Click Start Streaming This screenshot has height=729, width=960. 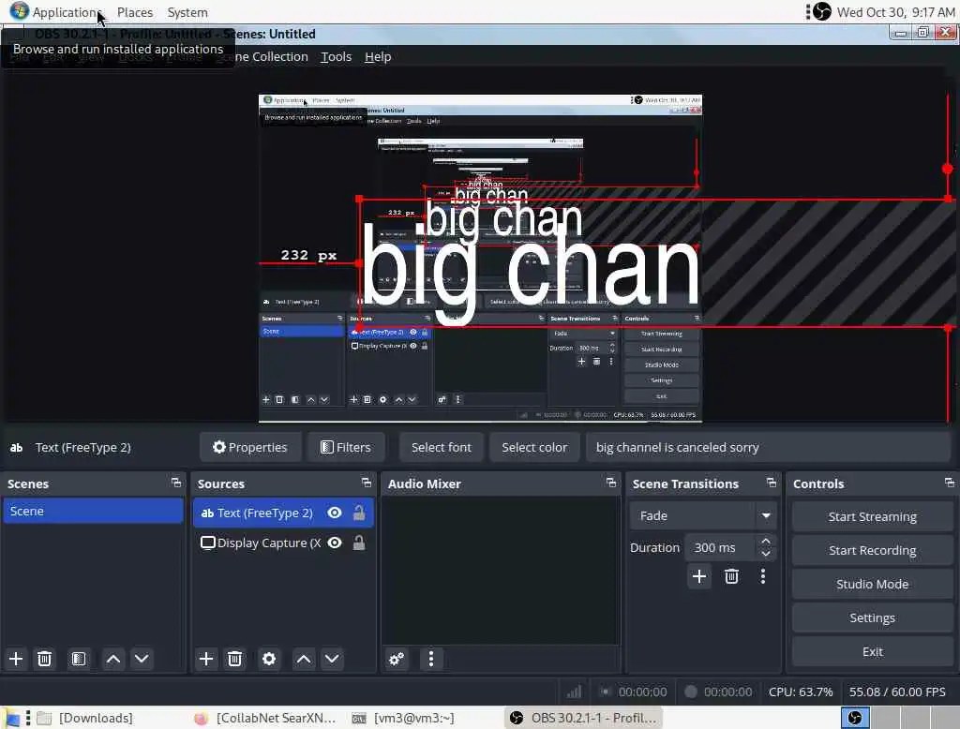click(873, 516)
